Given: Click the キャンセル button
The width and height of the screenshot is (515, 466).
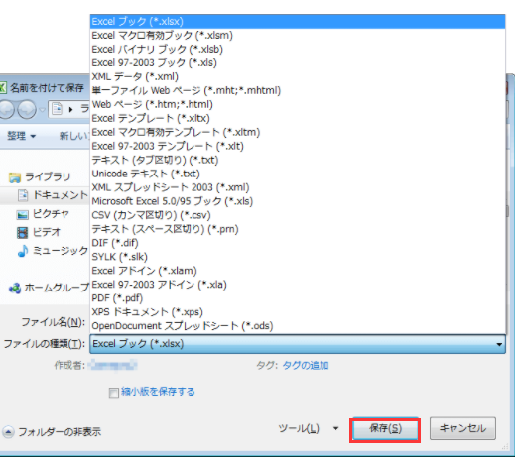Looking at the screenshot, I should pos(462,428).
